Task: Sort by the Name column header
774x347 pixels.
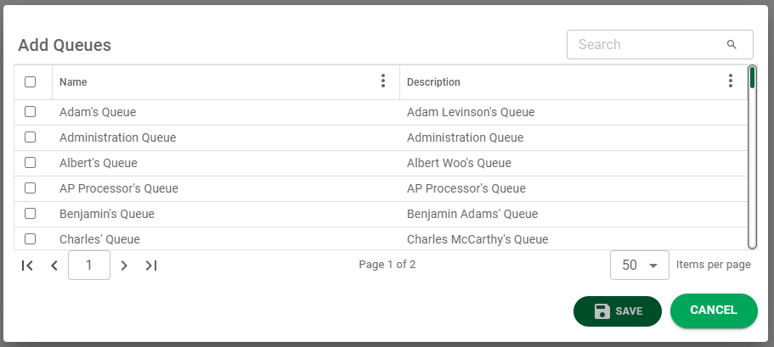Action: 73,81
